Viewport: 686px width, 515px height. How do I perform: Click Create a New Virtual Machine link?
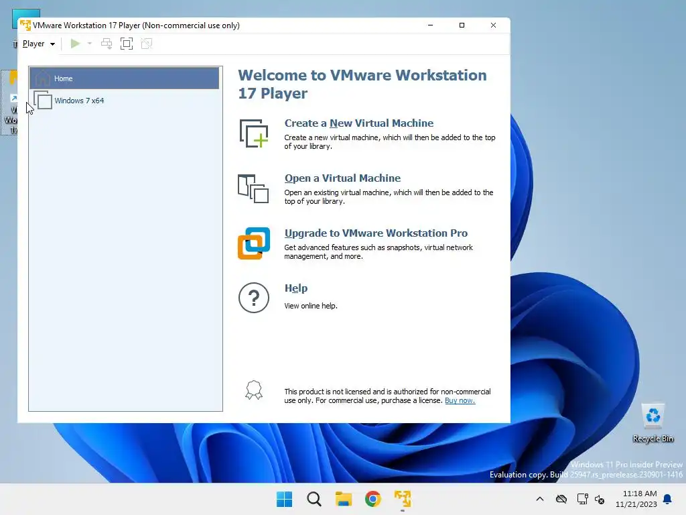tap(359, 123)
